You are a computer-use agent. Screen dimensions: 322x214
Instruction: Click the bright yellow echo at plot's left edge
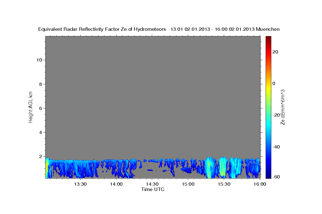tap(47, 168)
